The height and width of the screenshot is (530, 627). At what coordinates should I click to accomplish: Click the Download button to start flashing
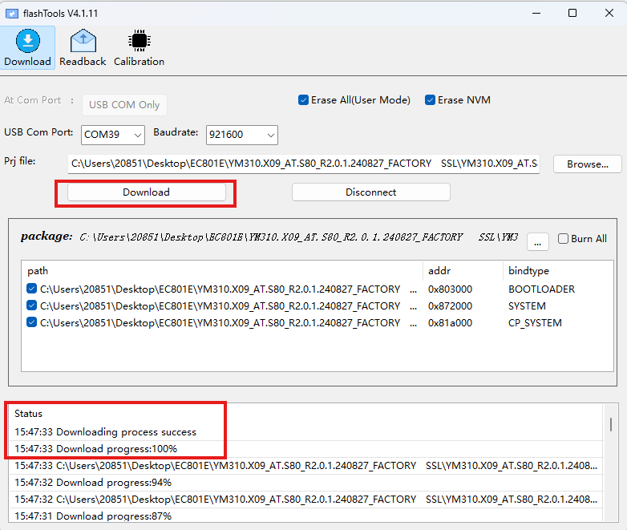point(146,192)
